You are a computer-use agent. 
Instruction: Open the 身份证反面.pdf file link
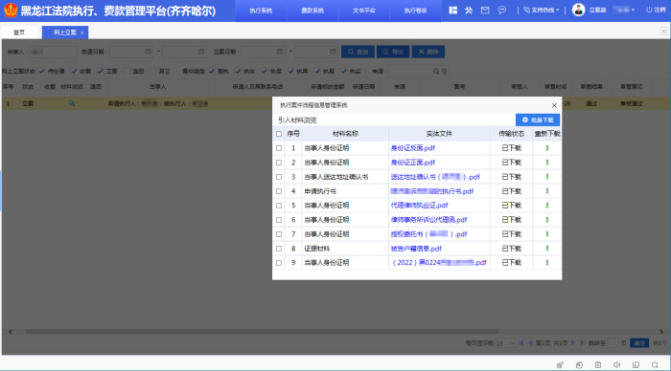(412, 148)
